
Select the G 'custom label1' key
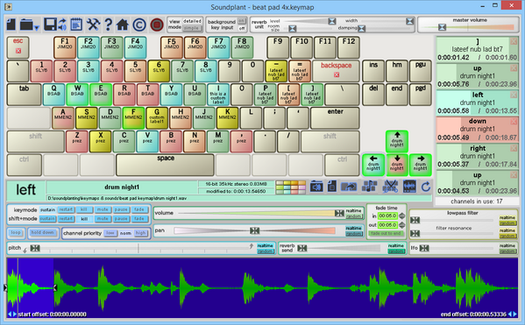(157, 118)
